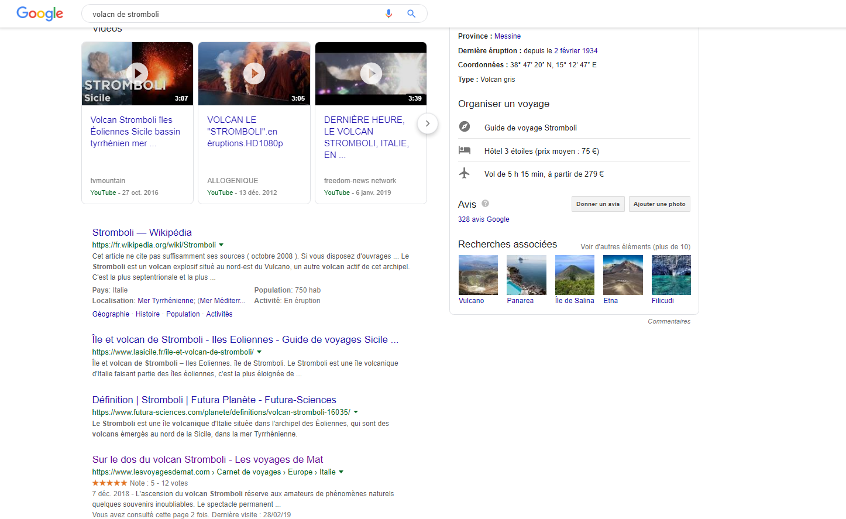Screen dimensions: 846x519
Task: Open Stromboli — Wikipédia result
Action: click(x=142, y=232)
